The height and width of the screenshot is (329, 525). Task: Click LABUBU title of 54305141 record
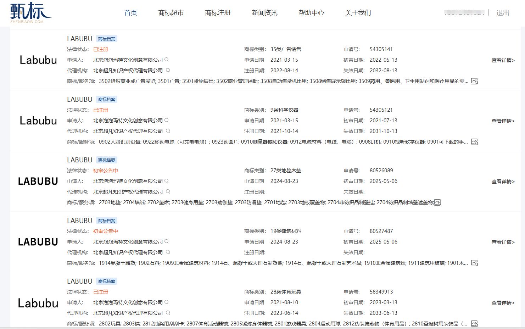pos(80,39)
